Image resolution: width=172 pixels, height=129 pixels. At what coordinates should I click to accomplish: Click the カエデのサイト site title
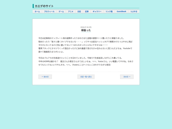pyautogui.click(x=44, y=6)
